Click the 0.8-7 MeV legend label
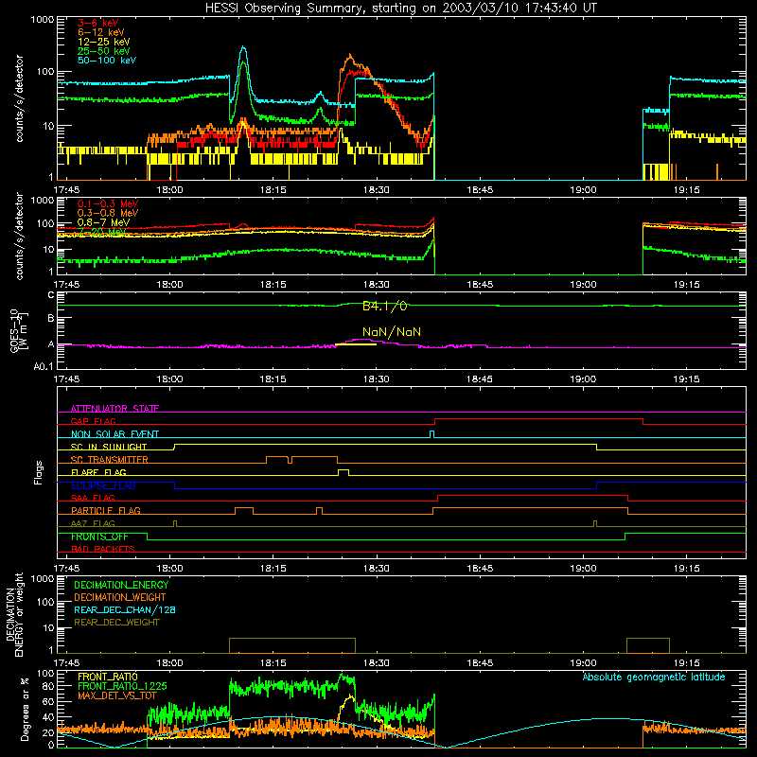 [103, 222]
